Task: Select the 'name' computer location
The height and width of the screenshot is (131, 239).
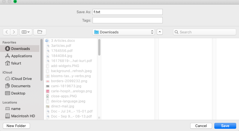Action: point(20,109)
